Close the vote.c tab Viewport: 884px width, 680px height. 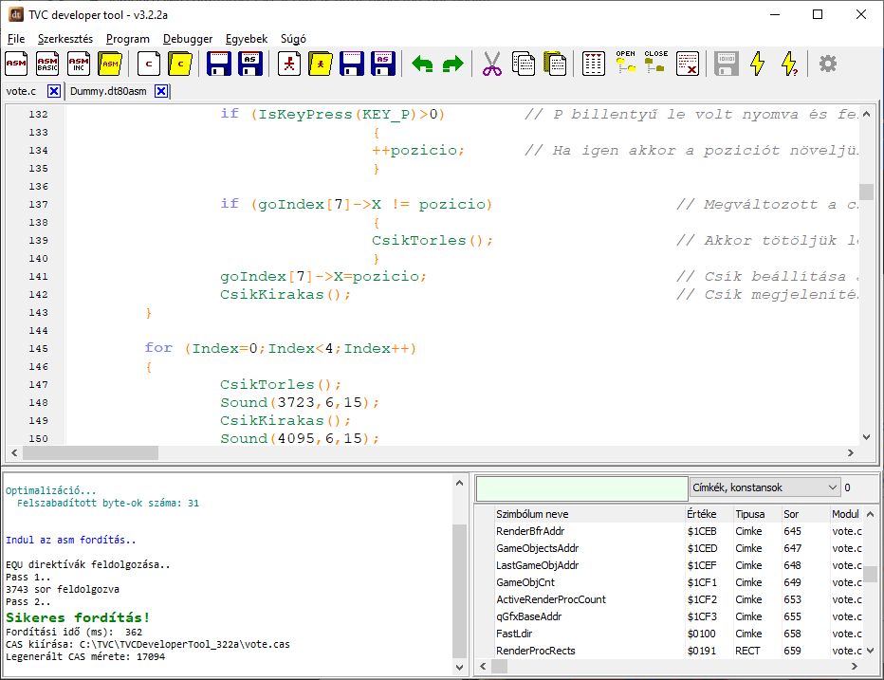pos(54,91)
